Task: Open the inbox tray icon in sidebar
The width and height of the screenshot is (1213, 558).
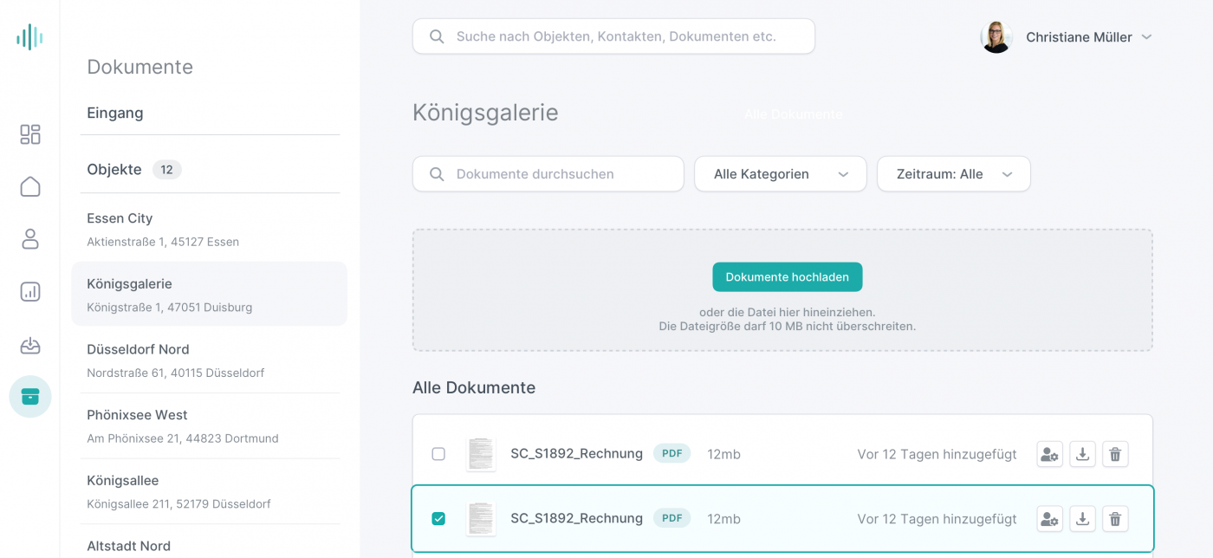Action: pyautogui.click(x=30, y=346)
